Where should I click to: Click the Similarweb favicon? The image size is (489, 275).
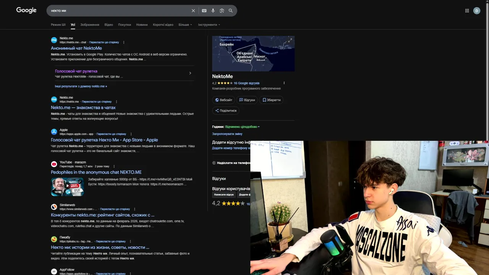tap(54, 207)
